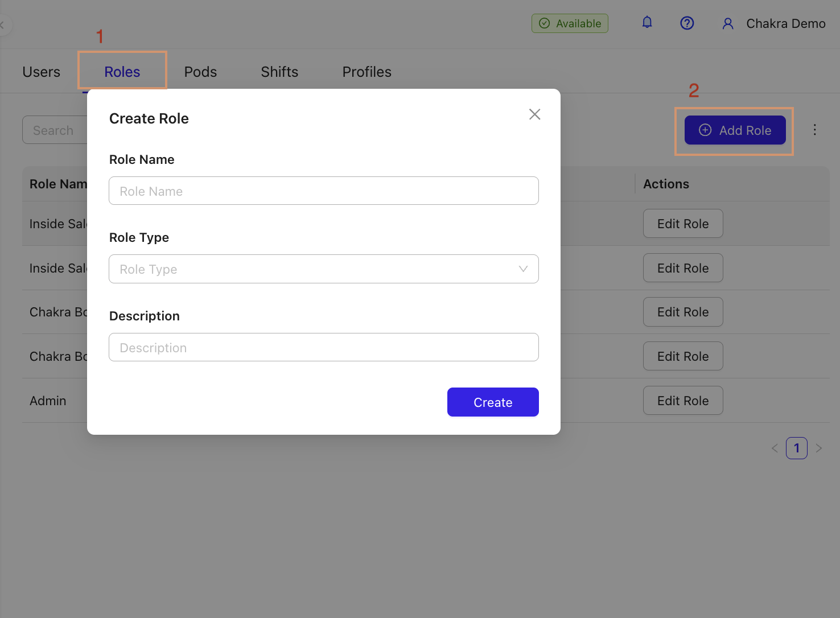Open the help question mark icon
This screenshot has height=618, width=840.
click(x=687, y=23)
